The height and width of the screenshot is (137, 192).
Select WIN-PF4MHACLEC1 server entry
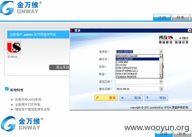[137, 71]
